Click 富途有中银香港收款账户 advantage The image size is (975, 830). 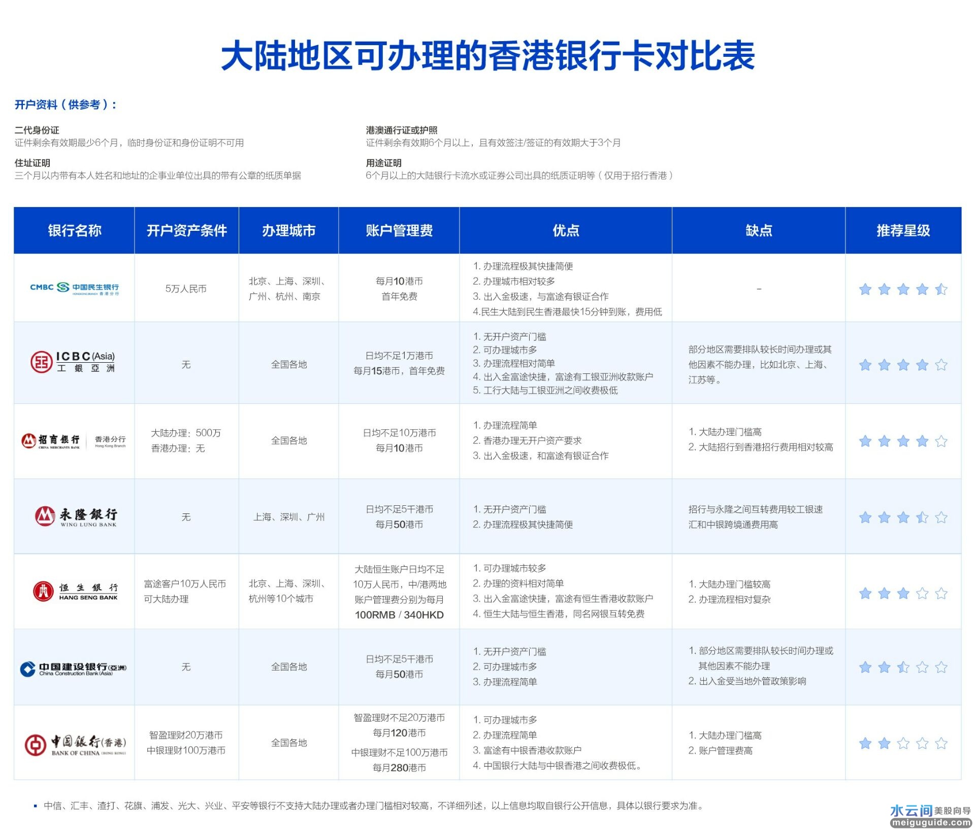(x=527, y=750)
